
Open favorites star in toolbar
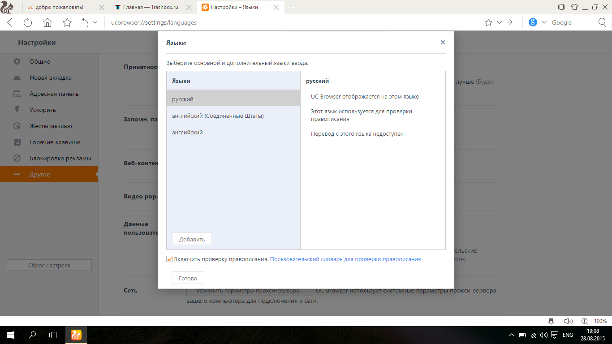[x=67, y=23]
